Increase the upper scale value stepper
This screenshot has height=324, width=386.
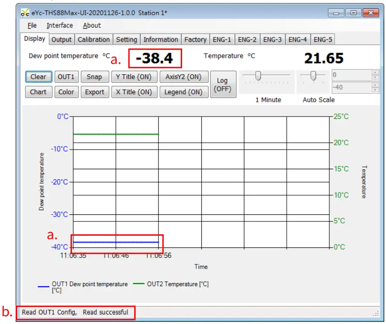[375, 73]
